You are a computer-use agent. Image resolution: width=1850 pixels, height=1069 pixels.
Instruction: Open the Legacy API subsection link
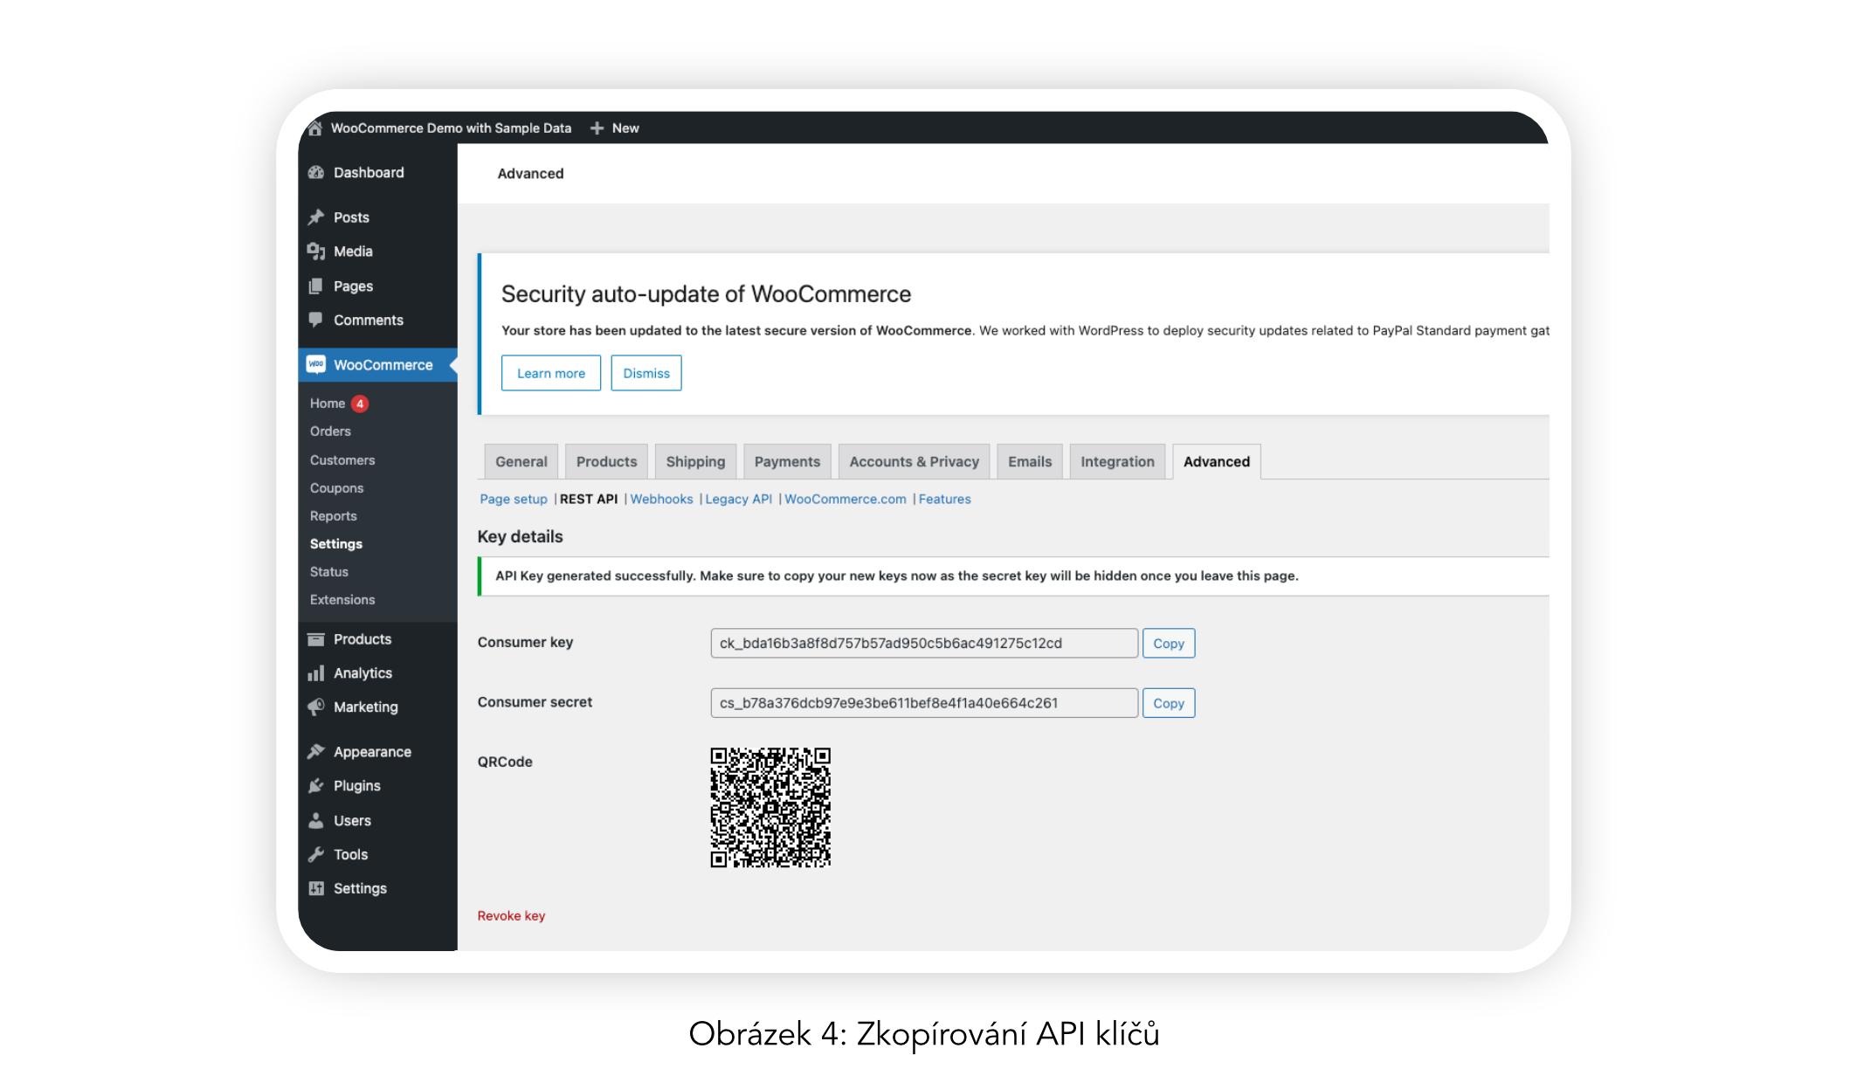739,500
